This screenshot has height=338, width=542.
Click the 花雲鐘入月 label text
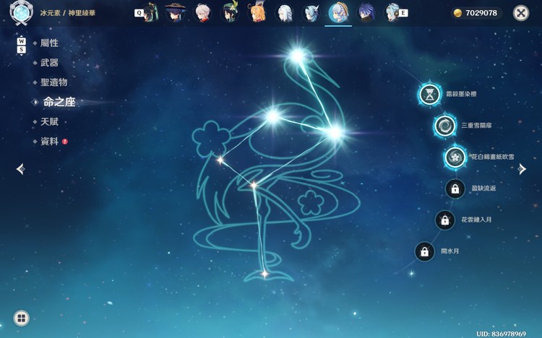point(476,220)
